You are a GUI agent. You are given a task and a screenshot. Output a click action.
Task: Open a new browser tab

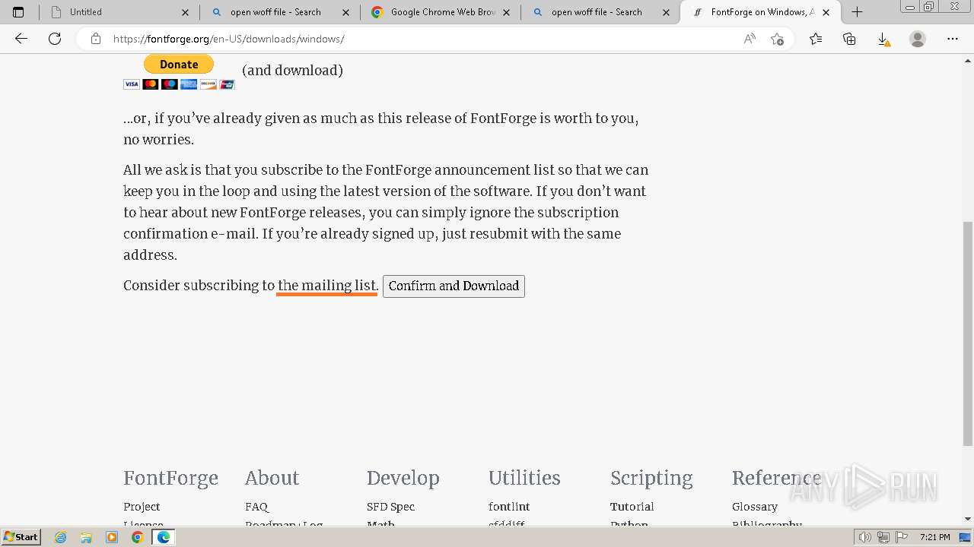tap(857, 12)
